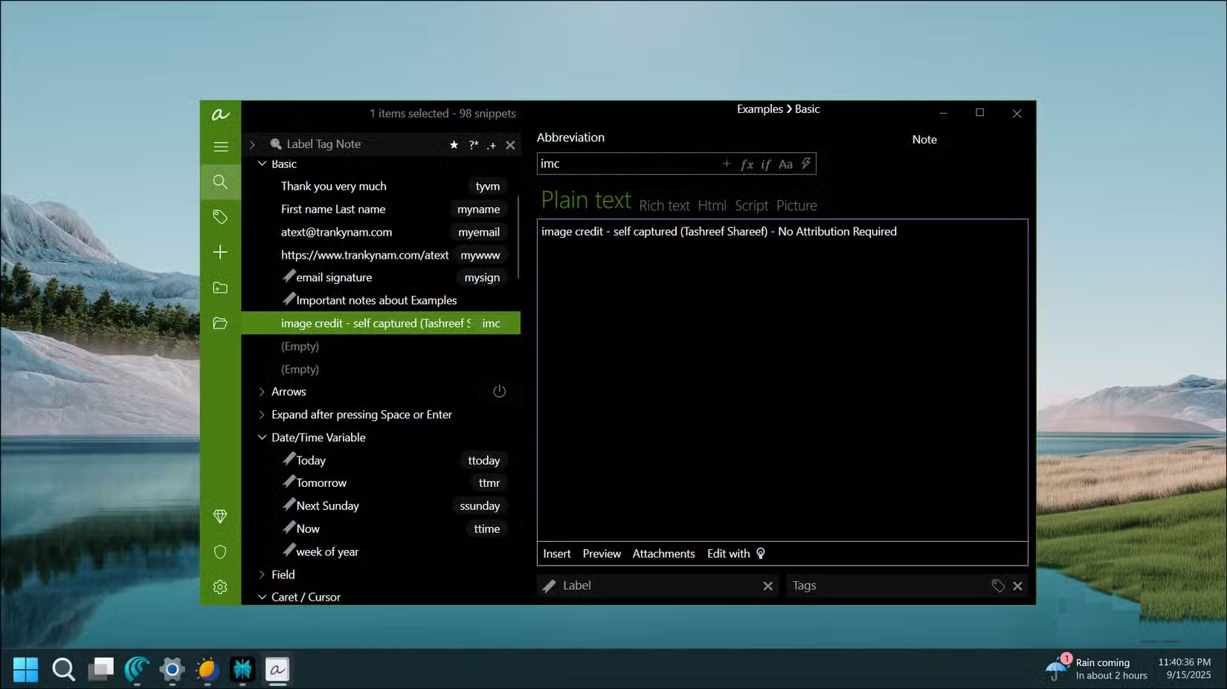Screen dimensions: 1227x689
Task: Click the Preview button below the editor
Action: pos(601,553)
